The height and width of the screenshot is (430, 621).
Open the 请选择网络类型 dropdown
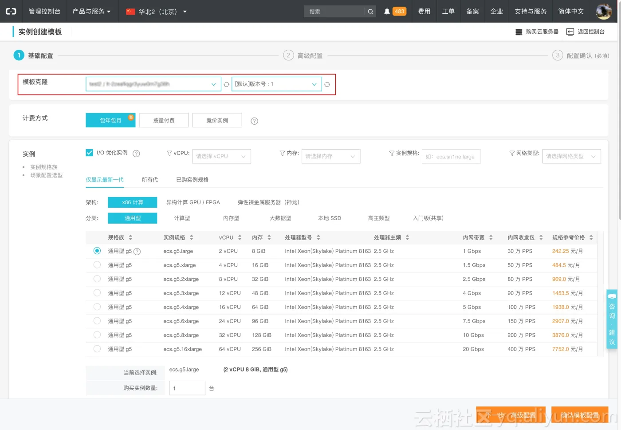(x=571, y=156)
